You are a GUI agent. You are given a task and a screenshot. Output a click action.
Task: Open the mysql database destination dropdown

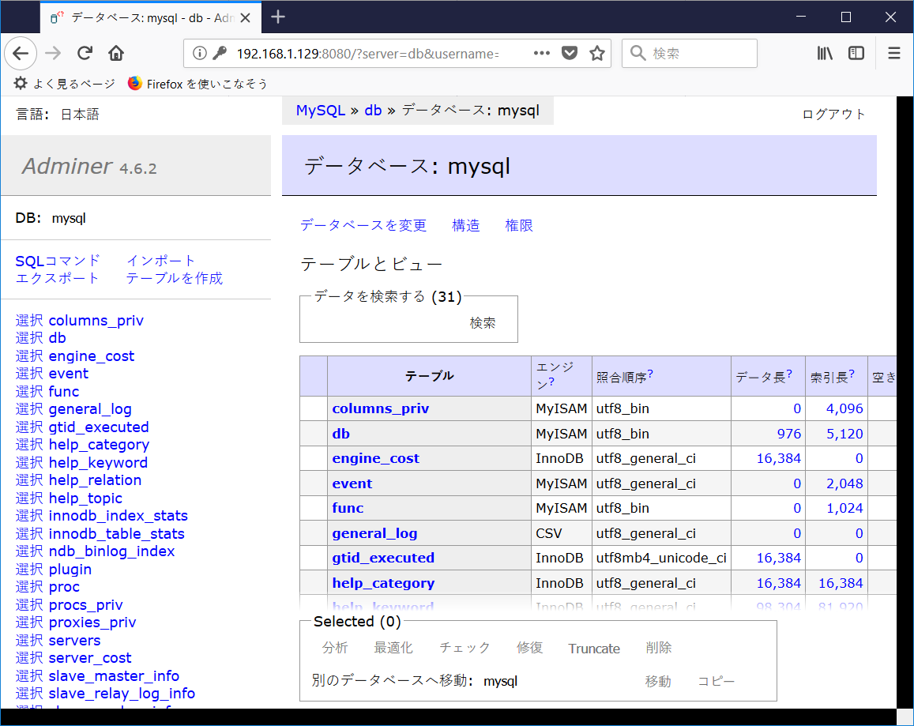click(x=501, y=680)
